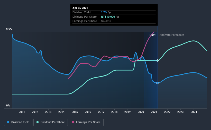Click the pink Earnings Per Share legend dot
211x130 pixels.
click(73, 122)
